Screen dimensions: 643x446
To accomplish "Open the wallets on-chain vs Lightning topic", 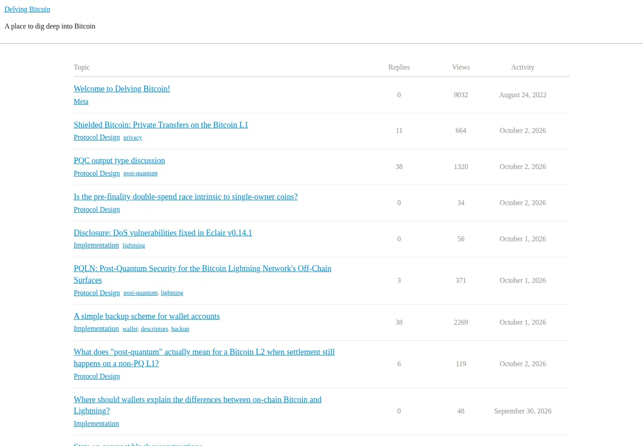I will tap(197, 405).
